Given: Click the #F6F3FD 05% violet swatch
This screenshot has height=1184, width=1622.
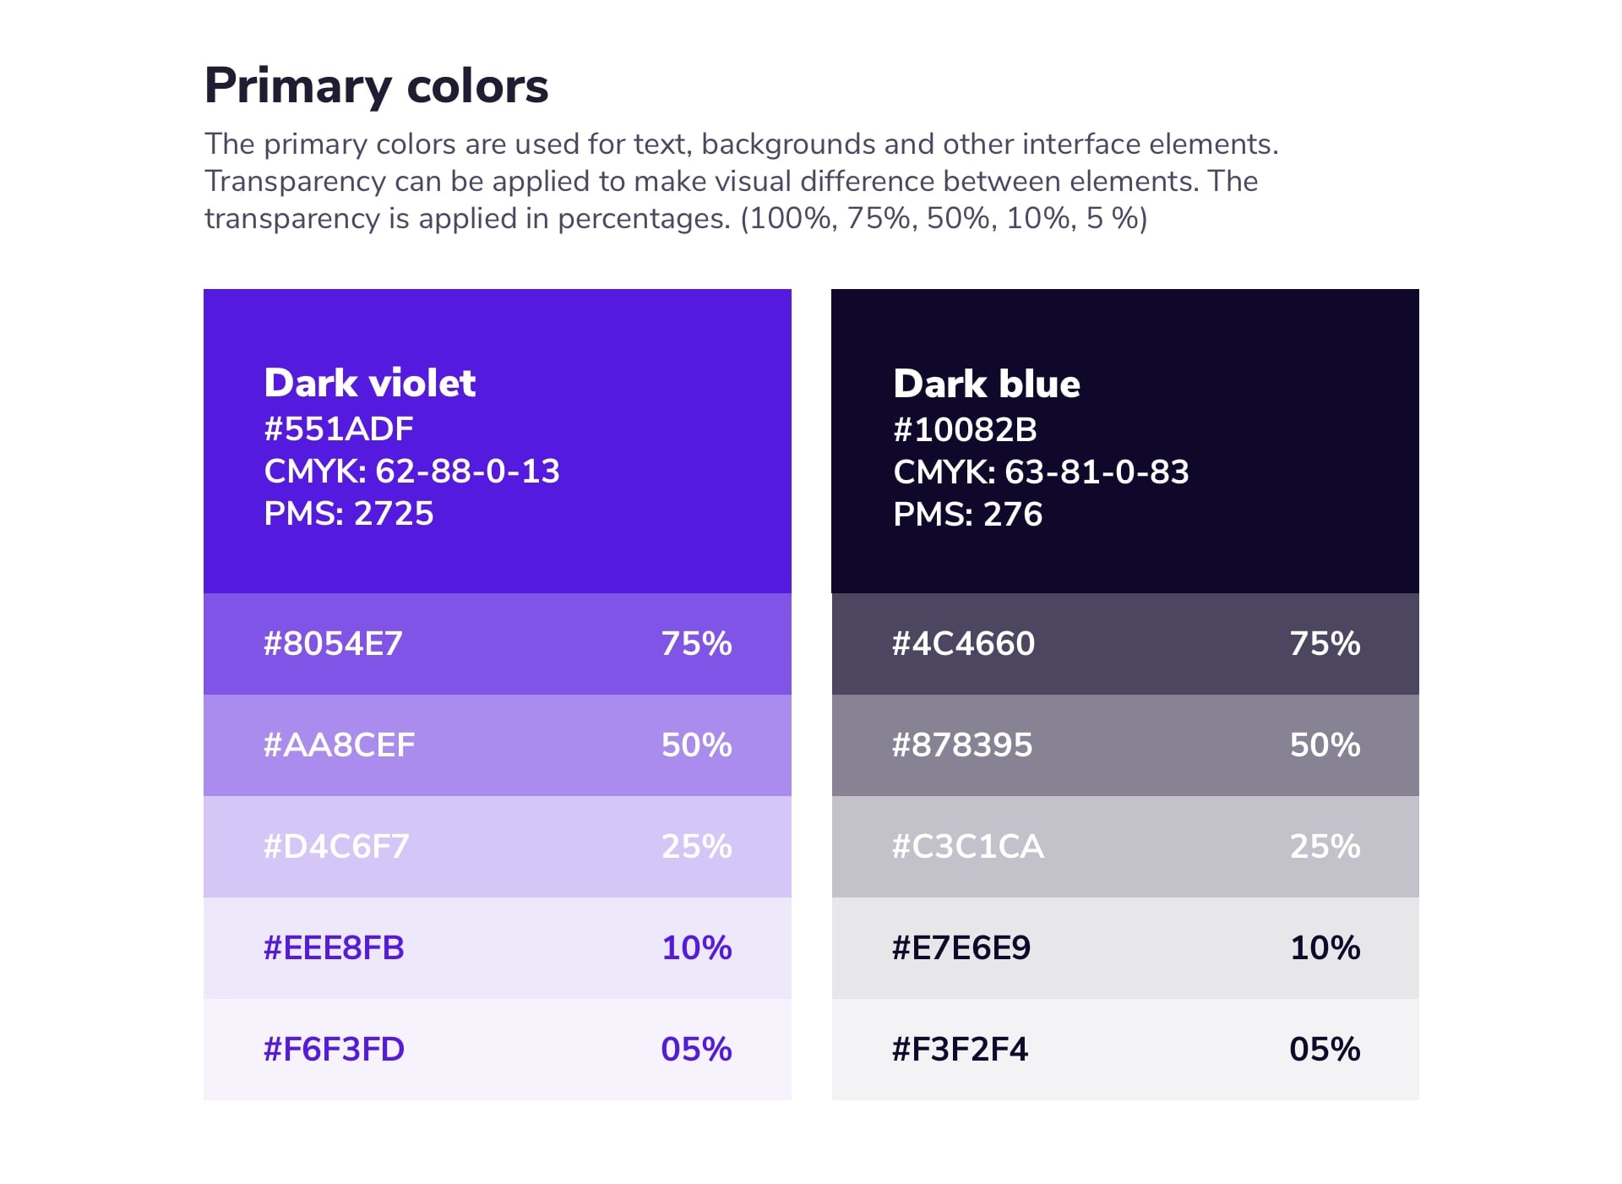Looking at the screenshot, I should tap(497, 1050).
